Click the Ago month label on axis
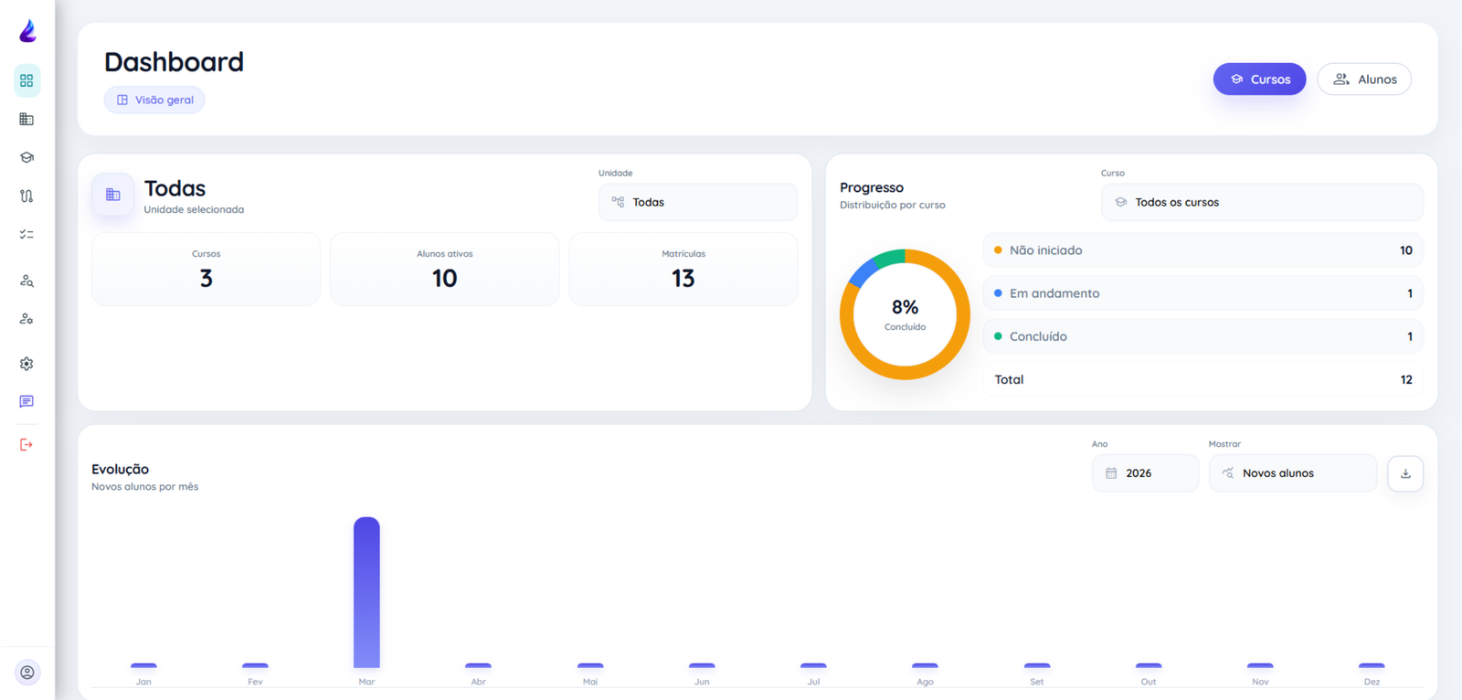The image size is (1462, 700). tap(925, 682)
